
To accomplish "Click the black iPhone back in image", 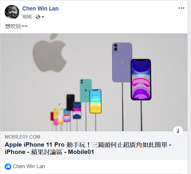I will click(70, 102).
